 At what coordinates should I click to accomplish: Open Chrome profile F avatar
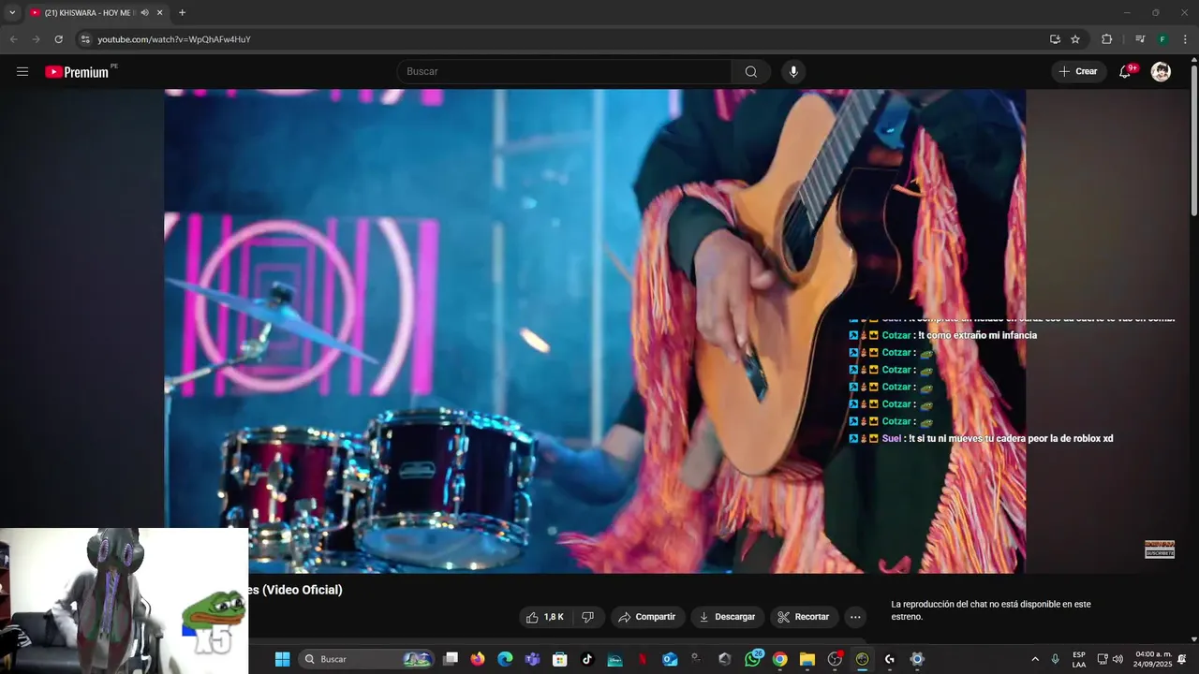pos(1162,39)
